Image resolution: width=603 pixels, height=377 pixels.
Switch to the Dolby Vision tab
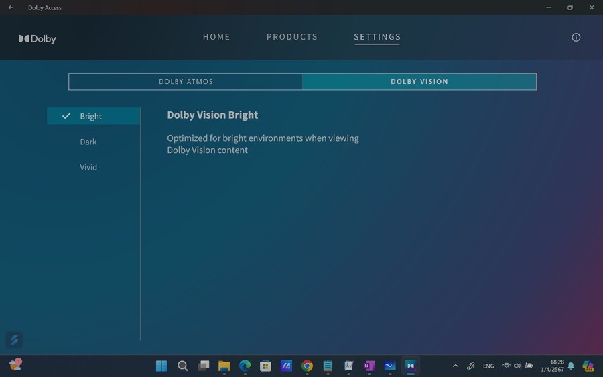[419, 82]
